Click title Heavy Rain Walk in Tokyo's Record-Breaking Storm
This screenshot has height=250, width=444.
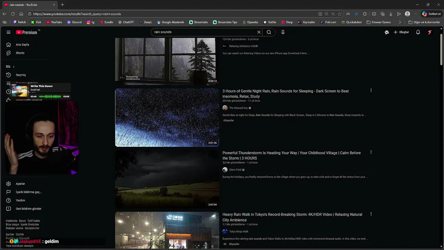click(292, 217)
